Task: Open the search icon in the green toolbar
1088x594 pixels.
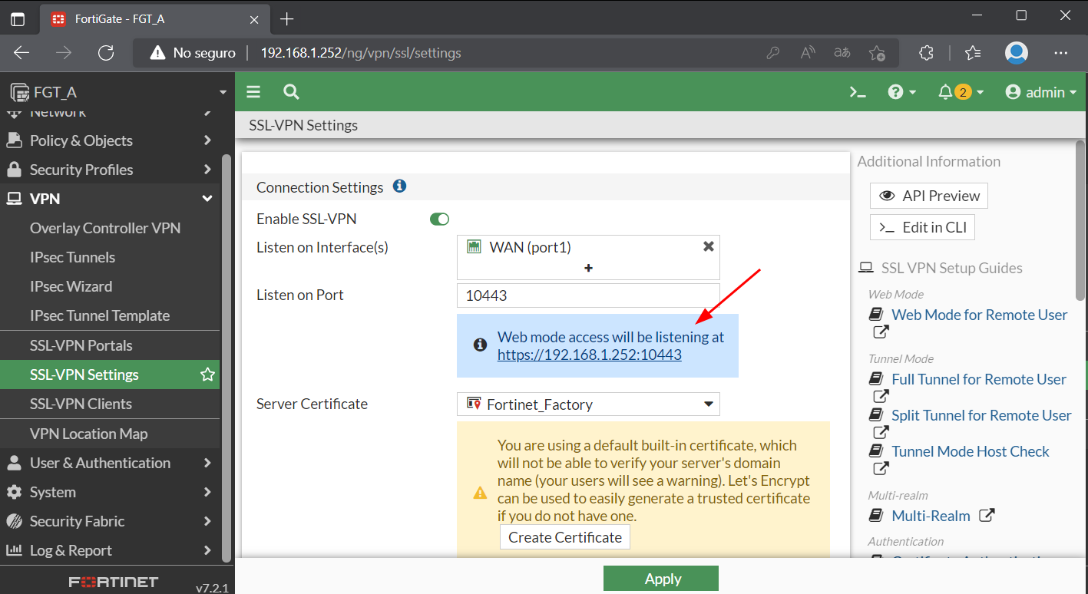Action: pyautogui.click(x=290, y=91)
